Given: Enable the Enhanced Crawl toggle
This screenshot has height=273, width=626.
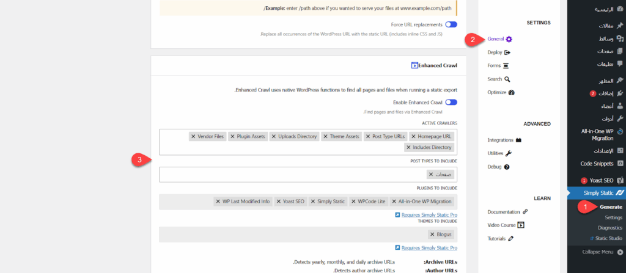Looking at the screenshot, I should pyautogui.click(x=451, y=103).
